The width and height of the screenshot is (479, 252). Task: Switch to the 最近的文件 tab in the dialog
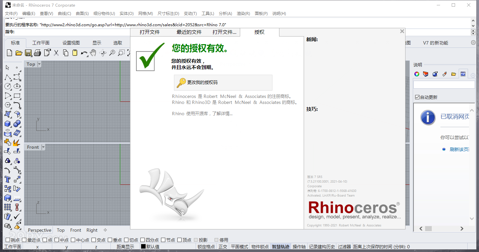[189, 32]
